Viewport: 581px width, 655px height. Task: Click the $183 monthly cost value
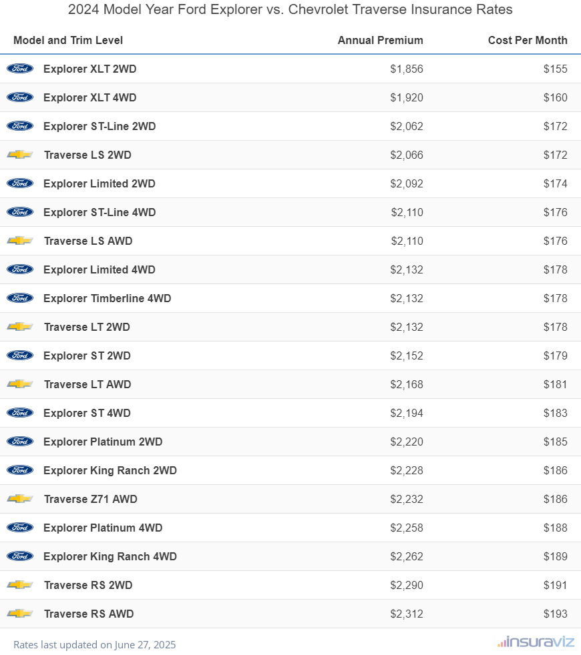coord(556,413)
